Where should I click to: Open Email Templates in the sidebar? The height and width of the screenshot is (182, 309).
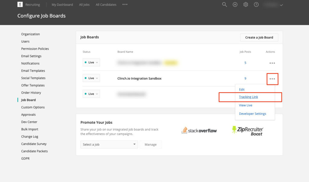click(33, 71)
